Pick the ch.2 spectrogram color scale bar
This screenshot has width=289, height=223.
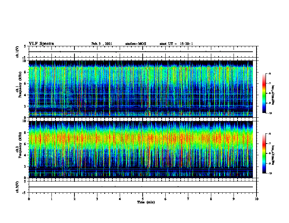[x=264, y=153]
